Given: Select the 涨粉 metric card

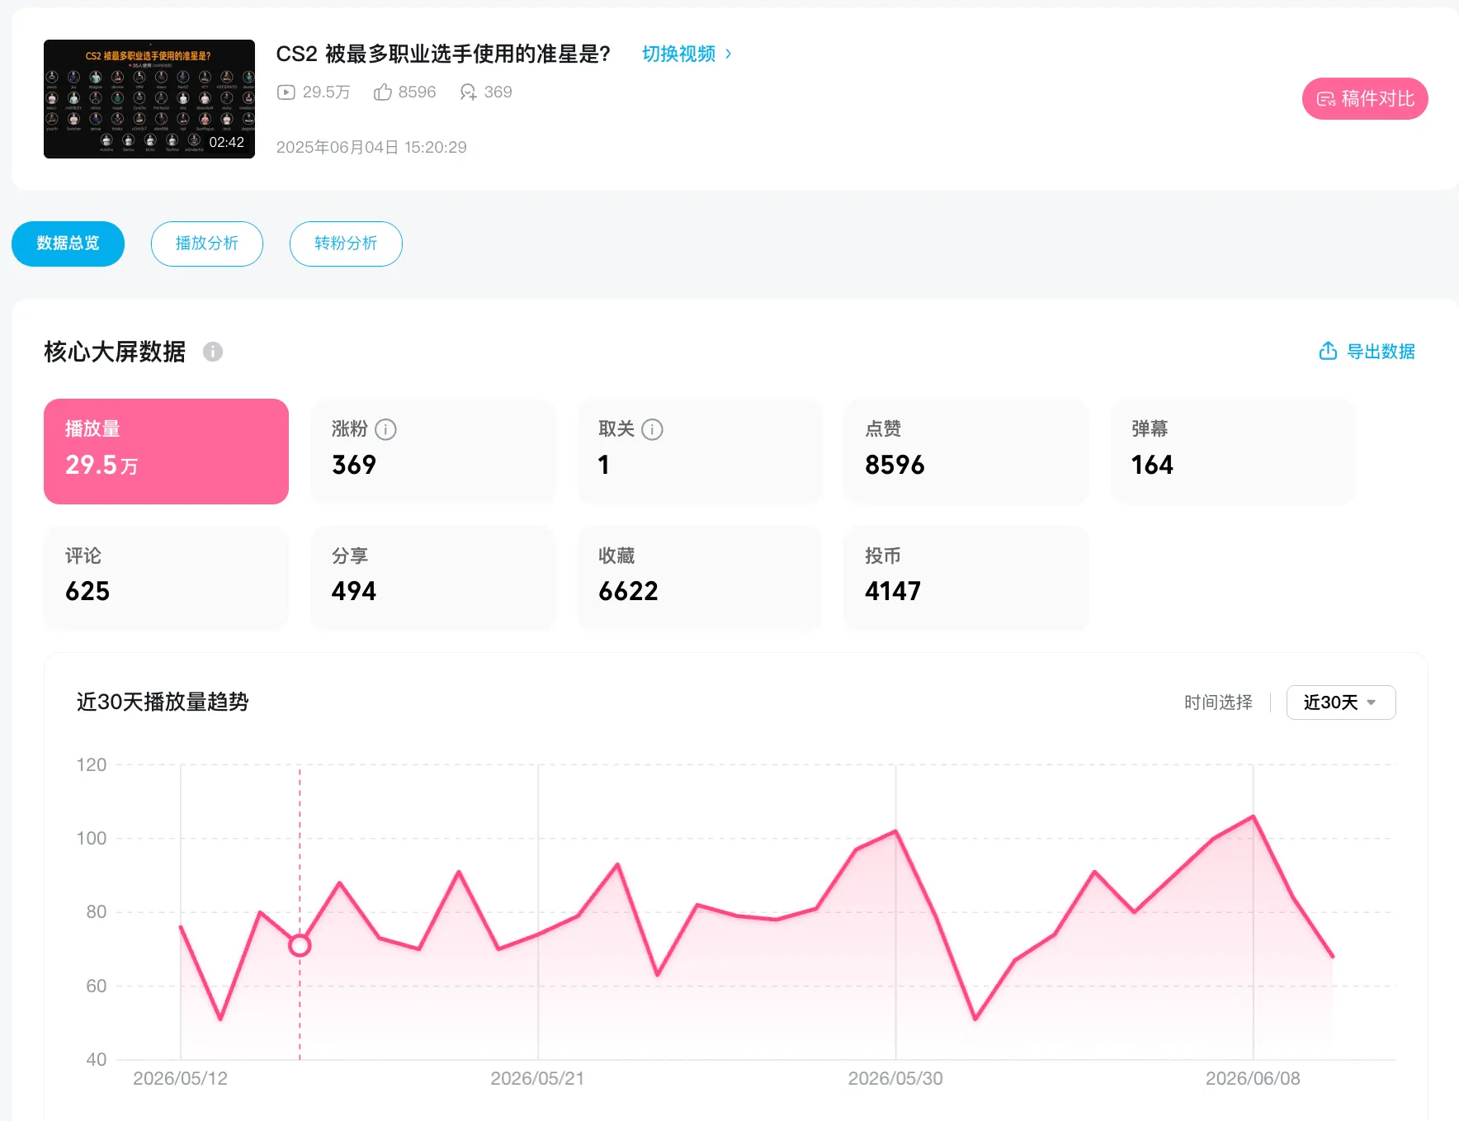Looking at the screenshot, I should pyautogui.click(x=433, y=452).
